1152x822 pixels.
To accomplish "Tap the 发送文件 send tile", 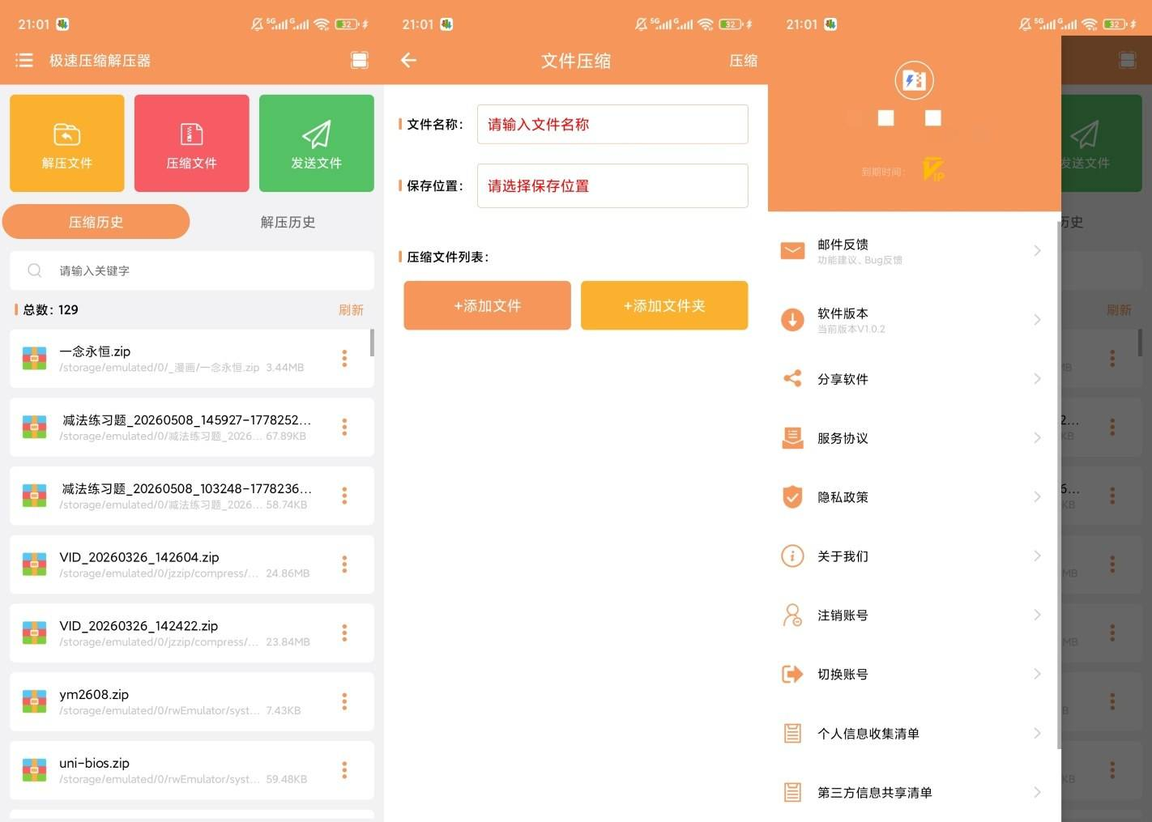I will [317, 143].
